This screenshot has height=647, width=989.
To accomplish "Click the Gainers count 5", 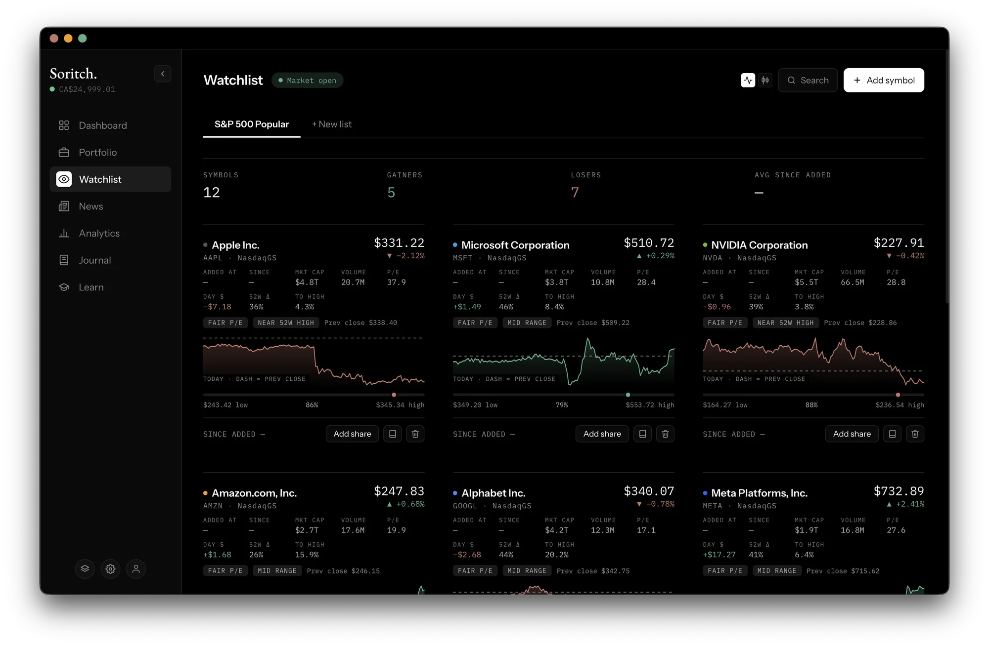I will pyautogui.click(x=391, y=193).
